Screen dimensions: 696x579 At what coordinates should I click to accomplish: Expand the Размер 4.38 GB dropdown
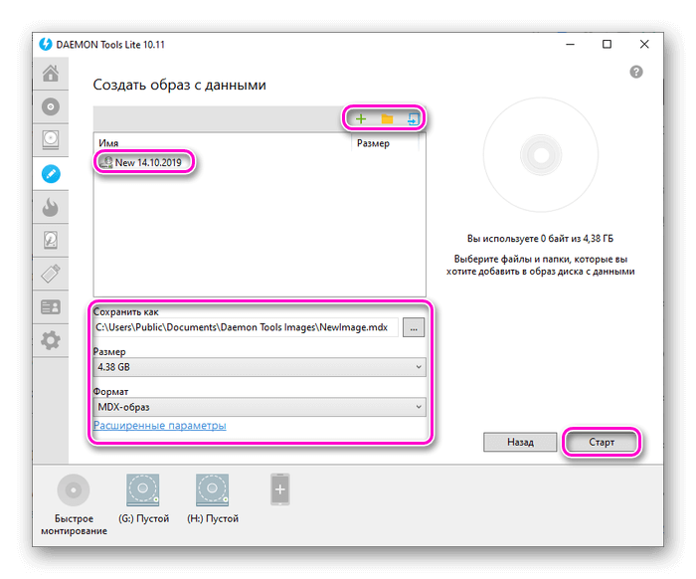[x=260, y=367]
